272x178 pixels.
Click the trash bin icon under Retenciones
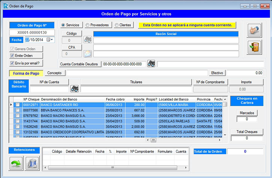32,163
